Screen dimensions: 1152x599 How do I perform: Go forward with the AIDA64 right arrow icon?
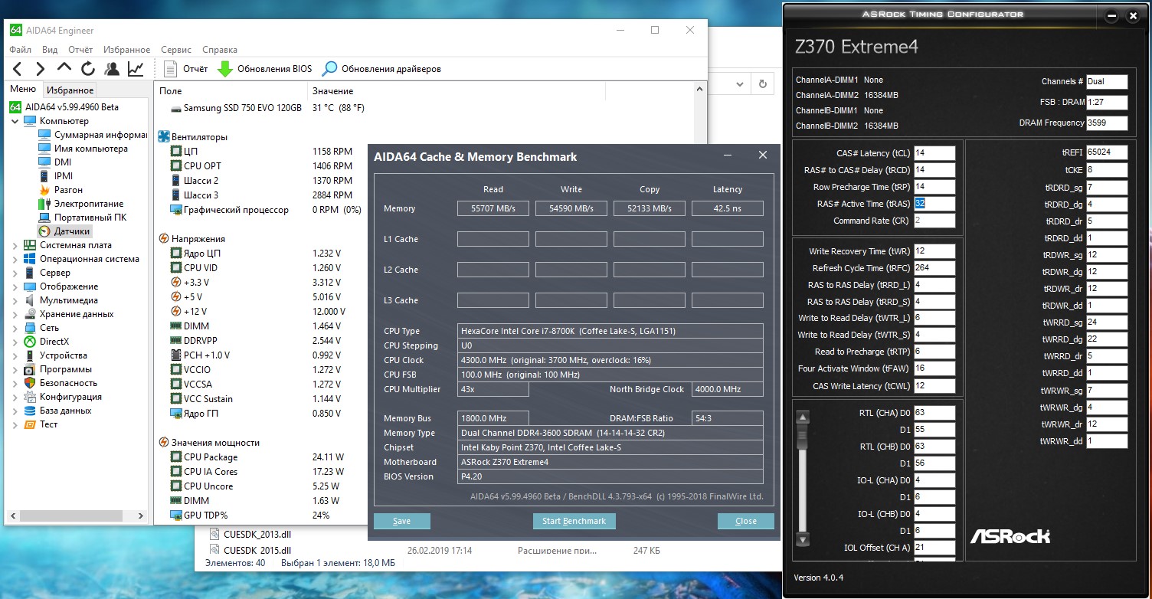(x=41, y=69)
